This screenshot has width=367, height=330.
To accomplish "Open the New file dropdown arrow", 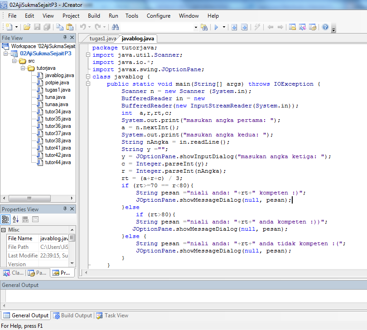I will pyautogui.click(x=16, y=27).
